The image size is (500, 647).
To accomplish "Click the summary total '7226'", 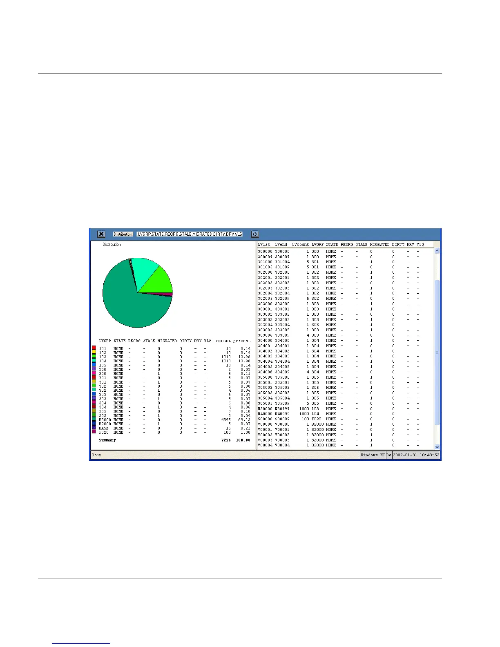I will (226, 440).
